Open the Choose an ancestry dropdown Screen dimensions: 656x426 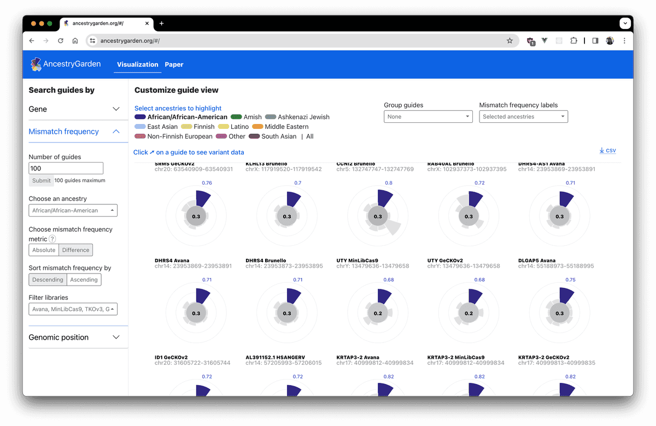click(73, 210)
